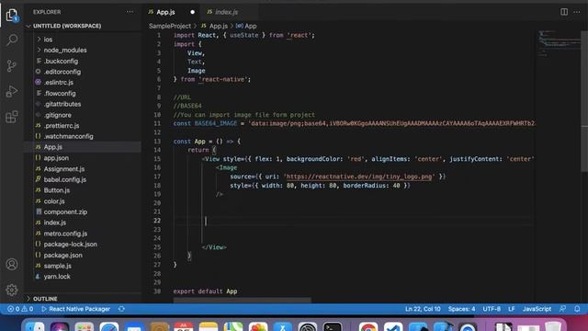Viewport: 588px width, 331px height.
Task: Open the Search view icon
Action: tap(12, 40)
